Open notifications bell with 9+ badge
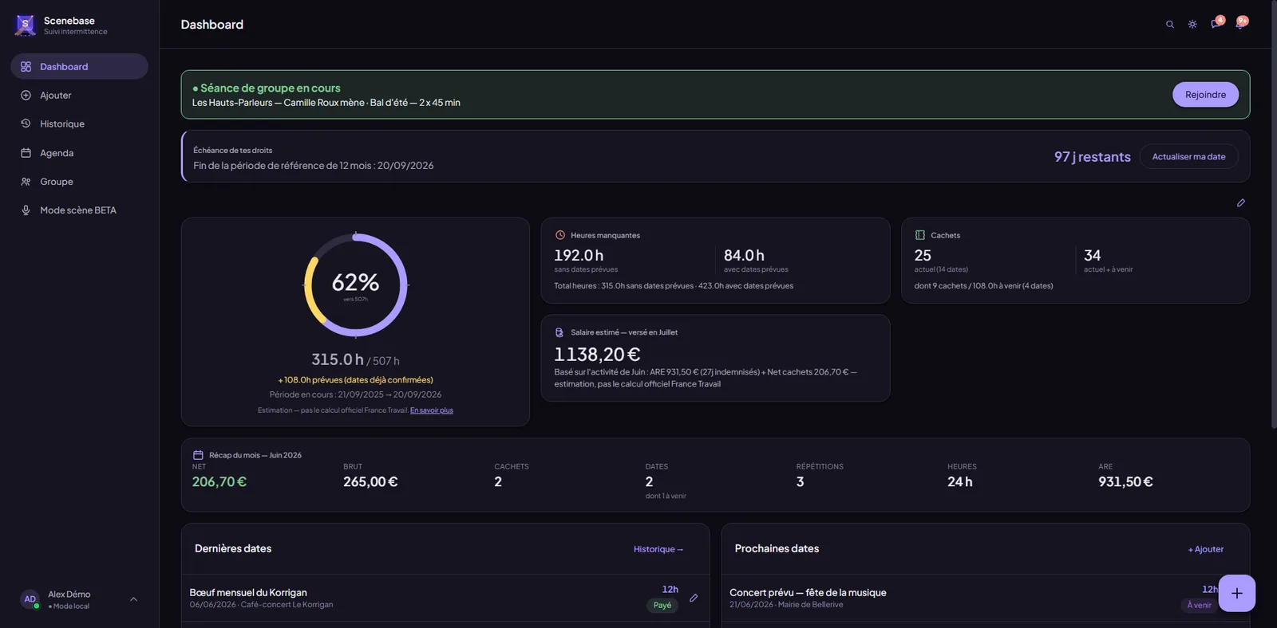This screenshot has height=628, width=1277. pyautogui.click(x=1240, y=24)
